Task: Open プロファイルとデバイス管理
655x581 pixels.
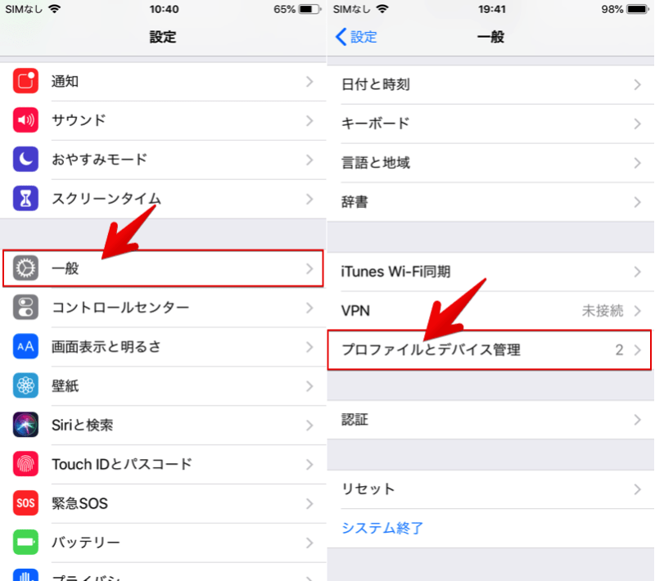Action: point(458,349)
